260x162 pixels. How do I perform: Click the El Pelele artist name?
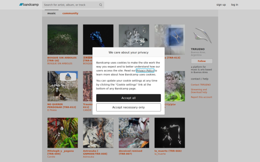click(x=52, y=110)
